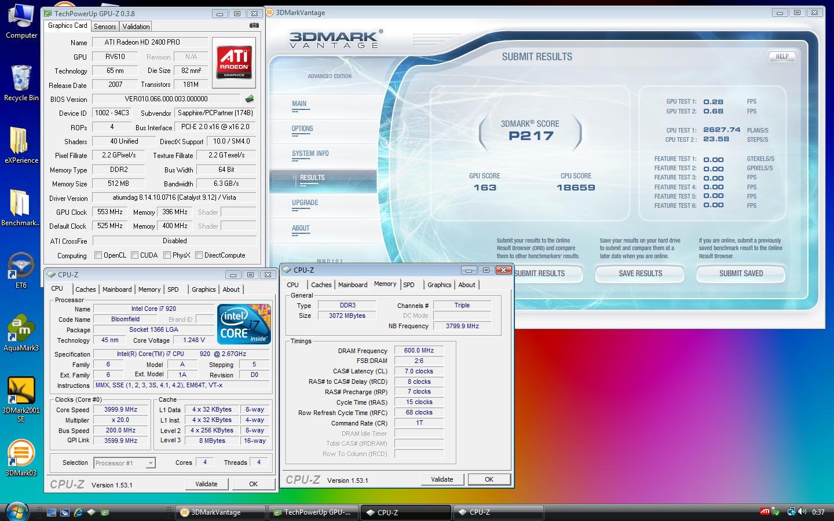Go to OPTIONS in 3DMark Vantage sidebar
The height and width of the screenshot is (521, 834).
[x=302, y=129]
